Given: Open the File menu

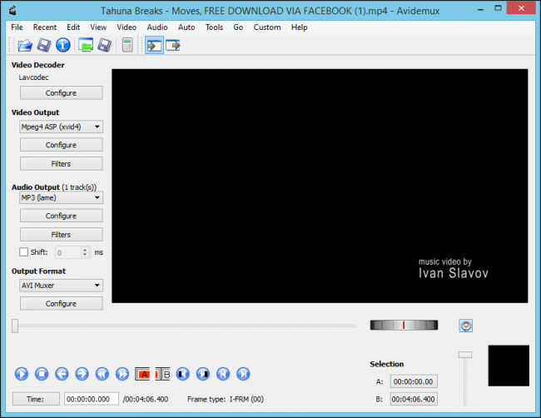Looking at the screenshot, I should click(17, 27).
